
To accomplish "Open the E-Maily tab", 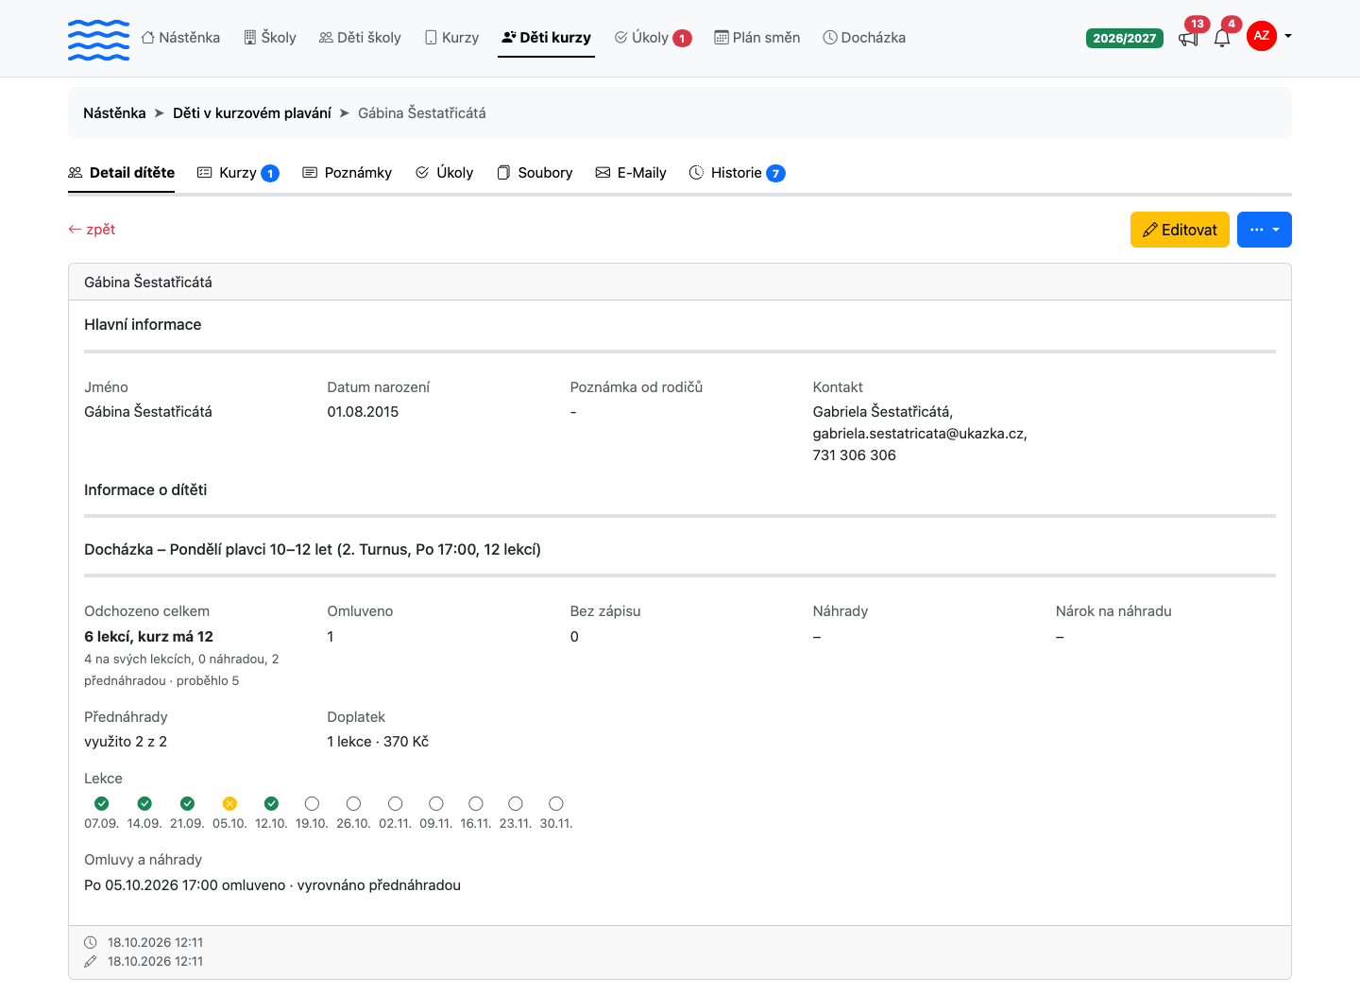I will [631, 173].
